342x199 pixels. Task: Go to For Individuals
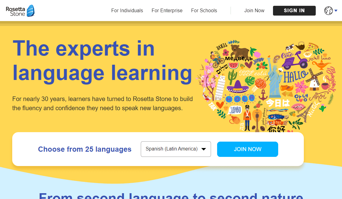tap(127, 10)
